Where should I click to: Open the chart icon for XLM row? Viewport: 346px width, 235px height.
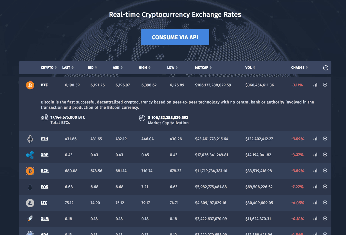click(x=315, y=218)
